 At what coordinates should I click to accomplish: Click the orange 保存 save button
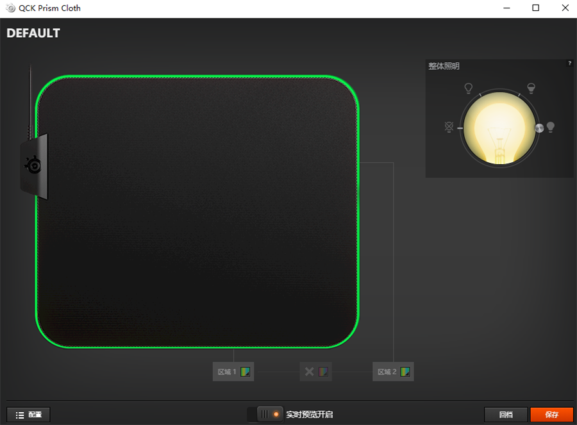pyautogui.click(x=551, y=415)
